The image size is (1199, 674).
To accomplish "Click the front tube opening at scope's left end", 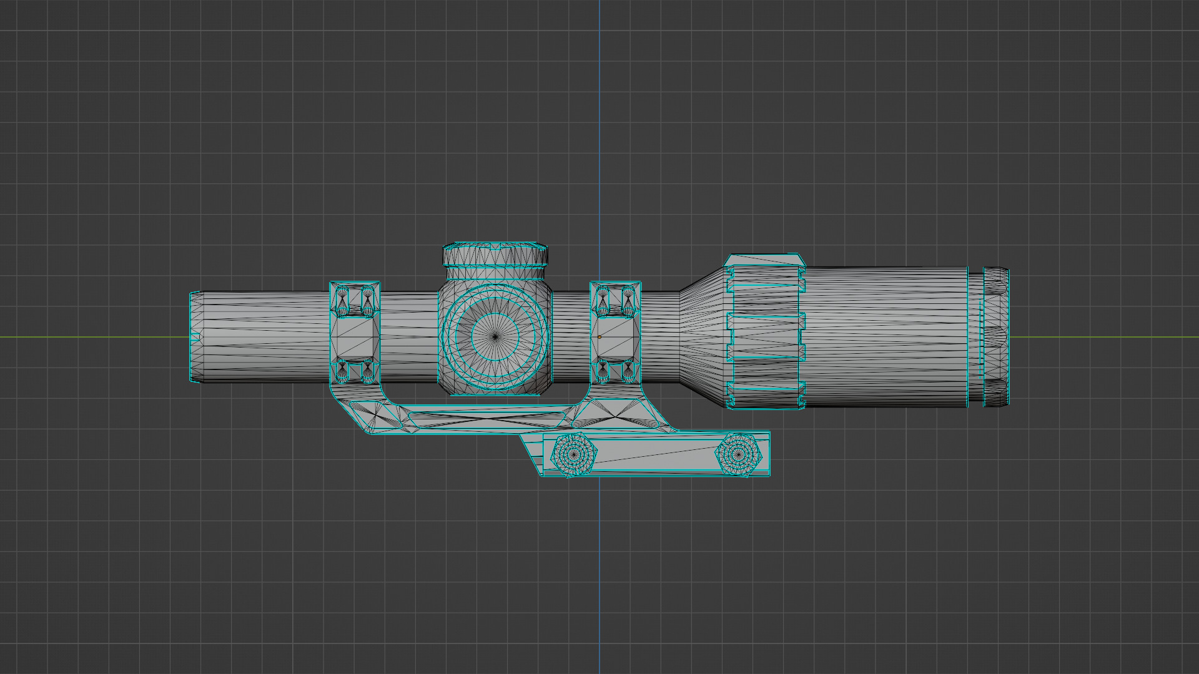I will pos(195,337).
